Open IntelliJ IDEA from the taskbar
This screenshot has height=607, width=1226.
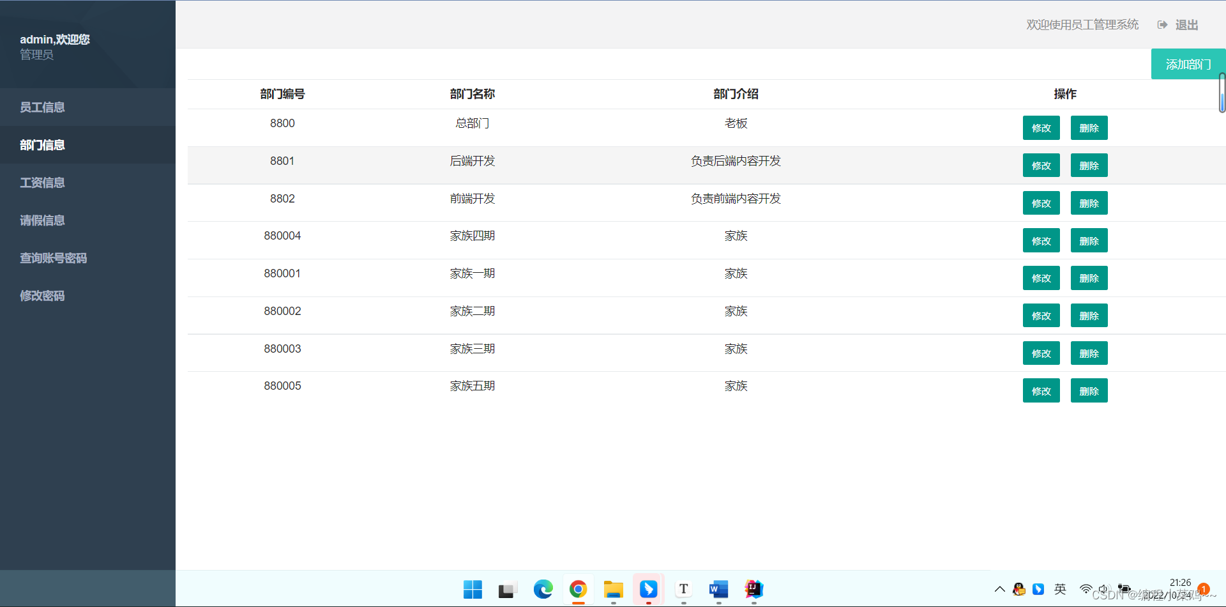click(x=753, y=589)
